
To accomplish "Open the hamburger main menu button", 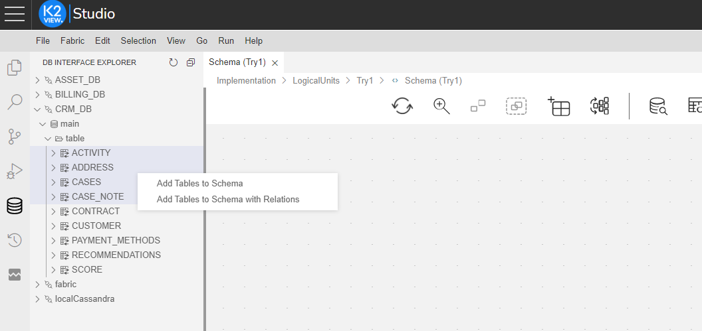I will click(x=15, y=14).
